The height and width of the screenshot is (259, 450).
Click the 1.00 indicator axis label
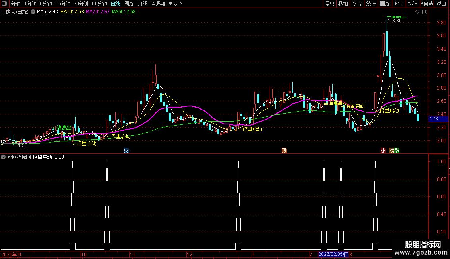pyautogui.click(x=441, y=162)
